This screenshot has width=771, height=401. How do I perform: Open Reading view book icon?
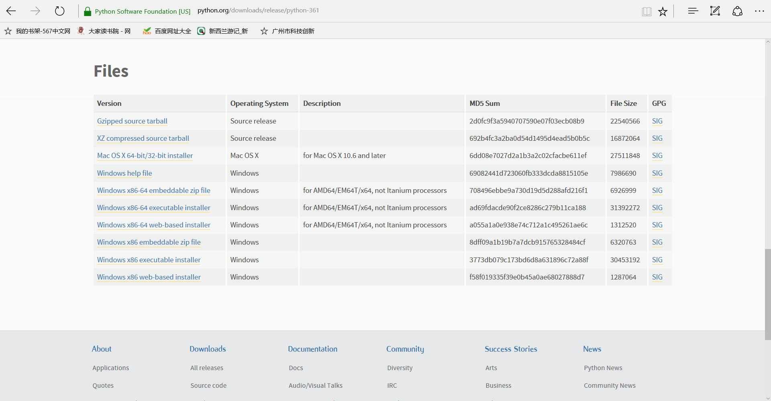647,11
